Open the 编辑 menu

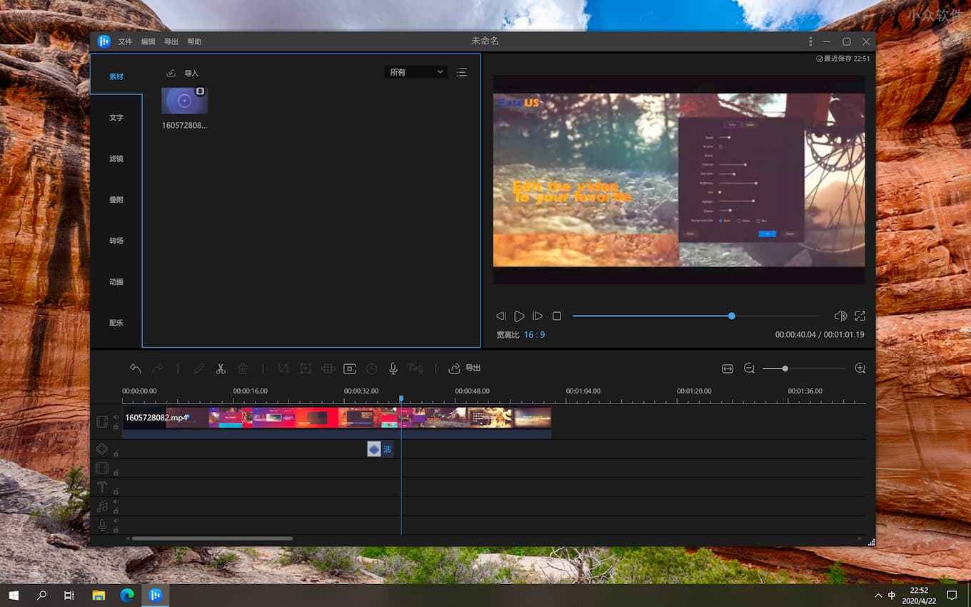coord(148,41)
